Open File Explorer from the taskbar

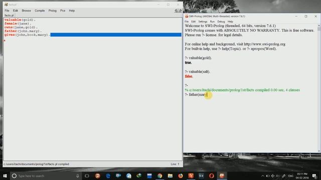pyautogui.click(x=170, y=175)
